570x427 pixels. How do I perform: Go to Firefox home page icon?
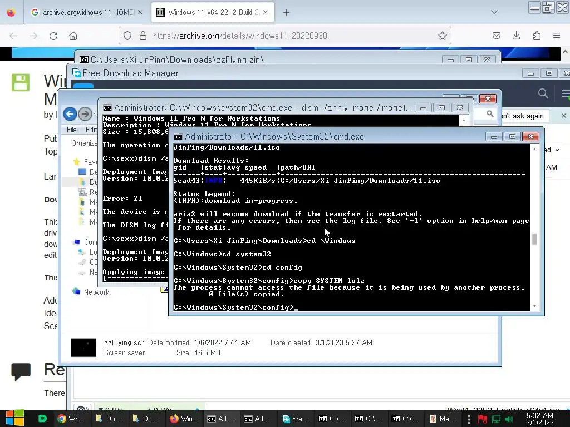(x=73, y=36)
